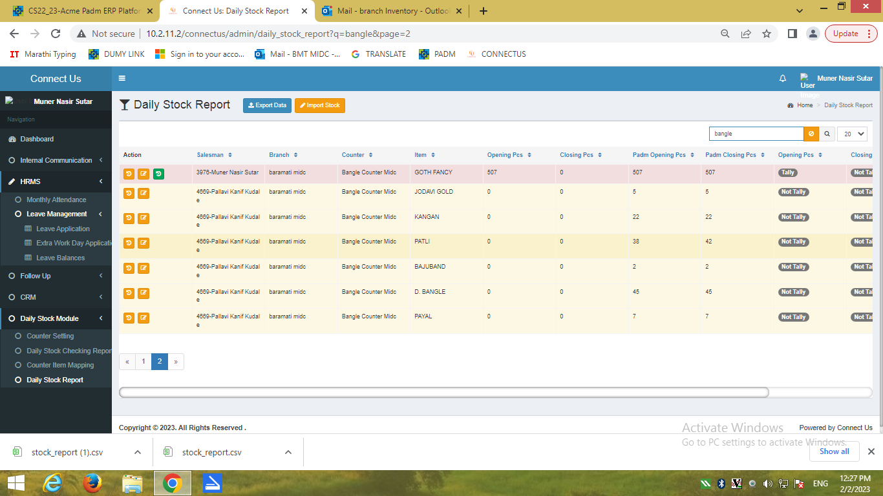Edit the BAJUBAND stock entry
The height and width of the screenshot is (496, 883).
click(x=144, y=268)
